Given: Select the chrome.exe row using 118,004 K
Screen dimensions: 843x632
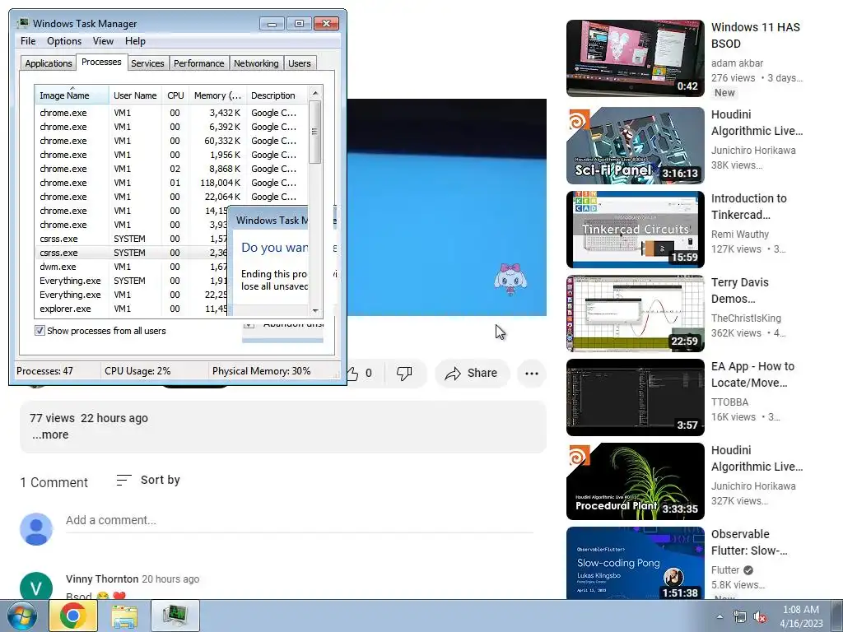Looking at the screenshot, I should [171, 183].
